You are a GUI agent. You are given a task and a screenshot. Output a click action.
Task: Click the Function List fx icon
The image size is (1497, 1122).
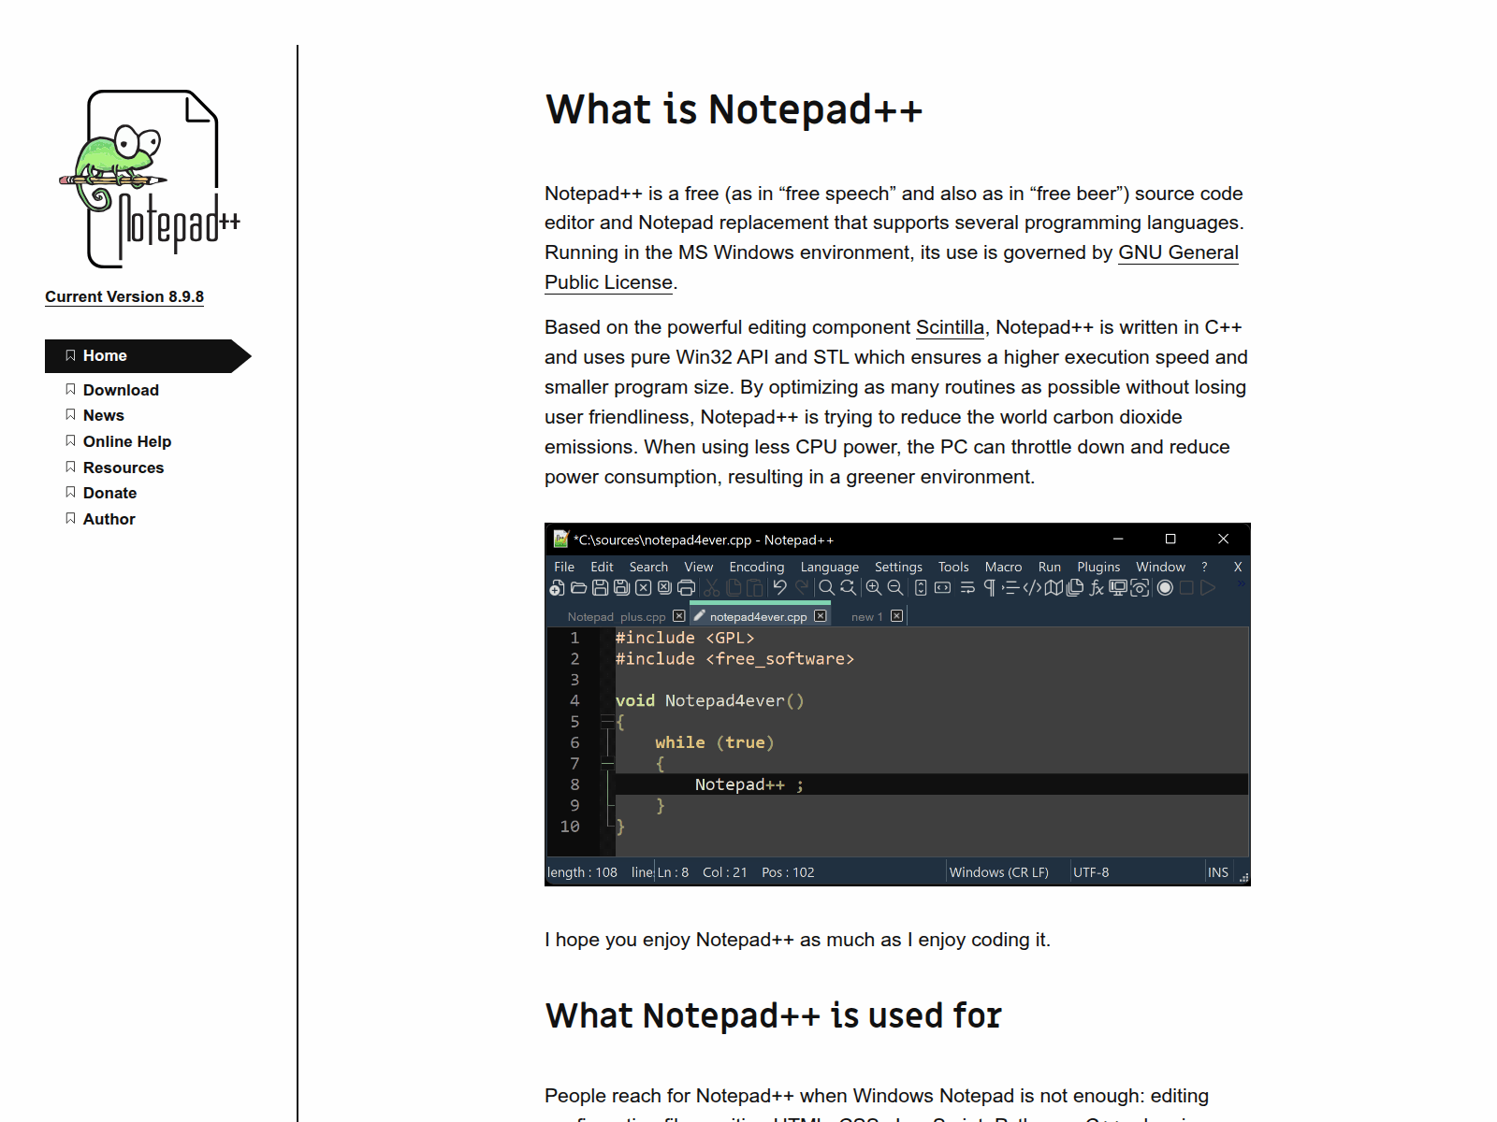(x=1097, y=587)
